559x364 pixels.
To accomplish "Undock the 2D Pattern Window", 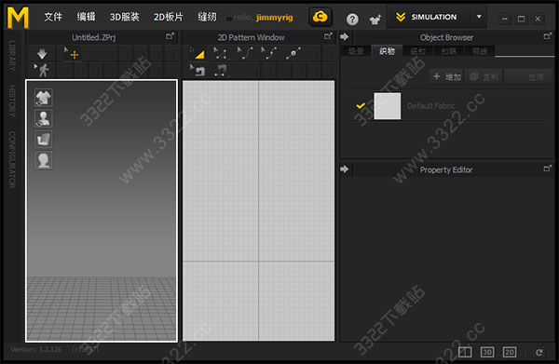I will pyautogui.click(x=328, y=36).
